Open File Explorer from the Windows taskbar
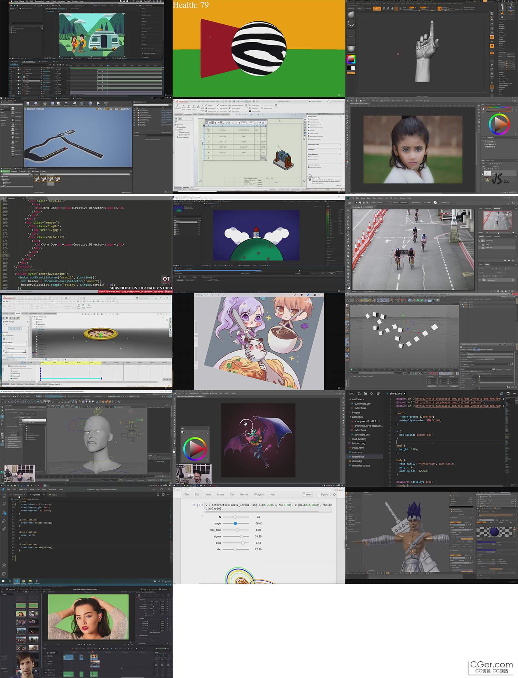Viewport: 518px width, 678px height. [30, 581]
